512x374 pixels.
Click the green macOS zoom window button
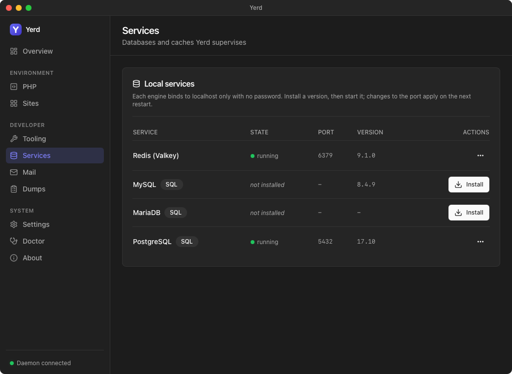coord(29,8)
